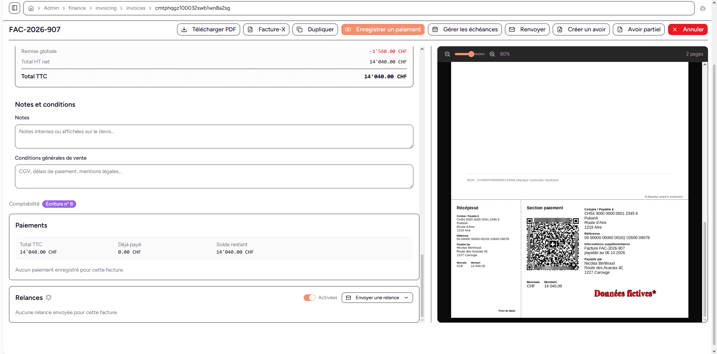Open the Envoyer une relance dropdown
Viewport: 717px width, 354px height.
(377, 298)
